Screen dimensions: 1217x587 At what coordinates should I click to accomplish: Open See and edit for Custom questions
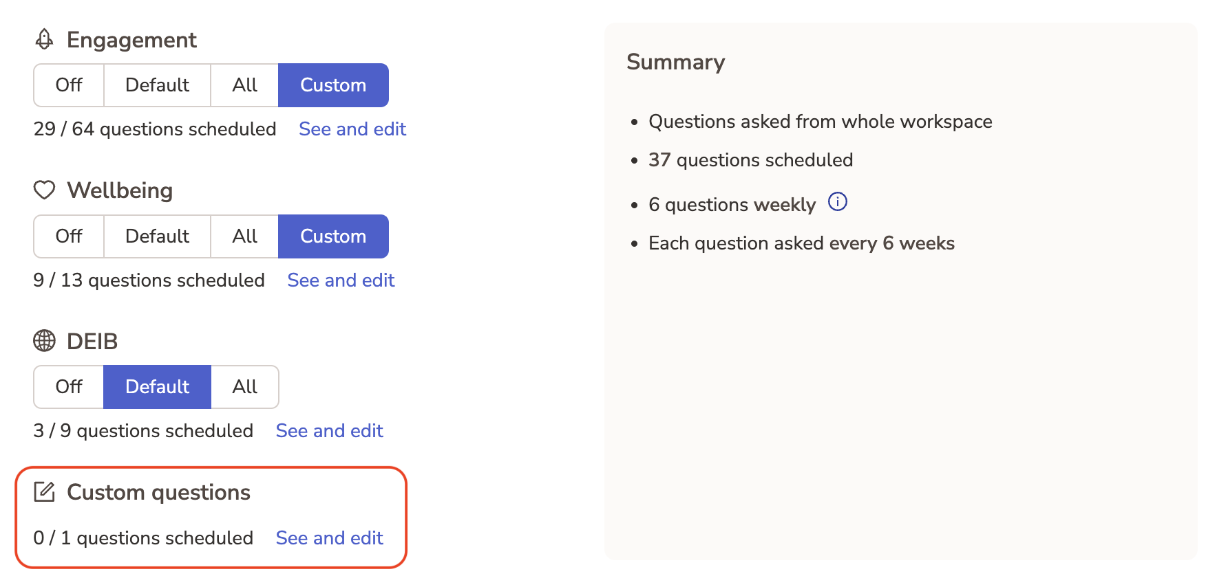tap(329, 538)
